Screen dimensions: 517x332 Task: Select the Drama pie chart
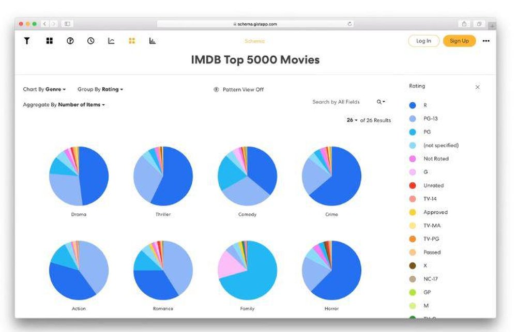(79, 176)
